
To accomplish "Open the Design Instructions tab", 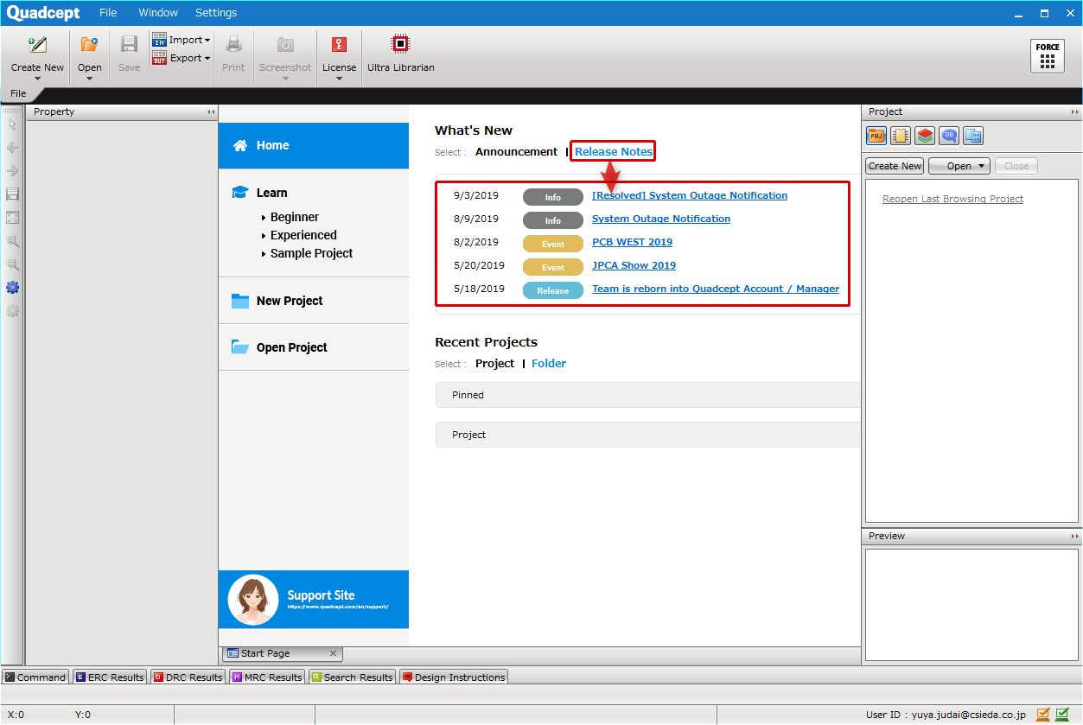I will (x=454, y=677).
